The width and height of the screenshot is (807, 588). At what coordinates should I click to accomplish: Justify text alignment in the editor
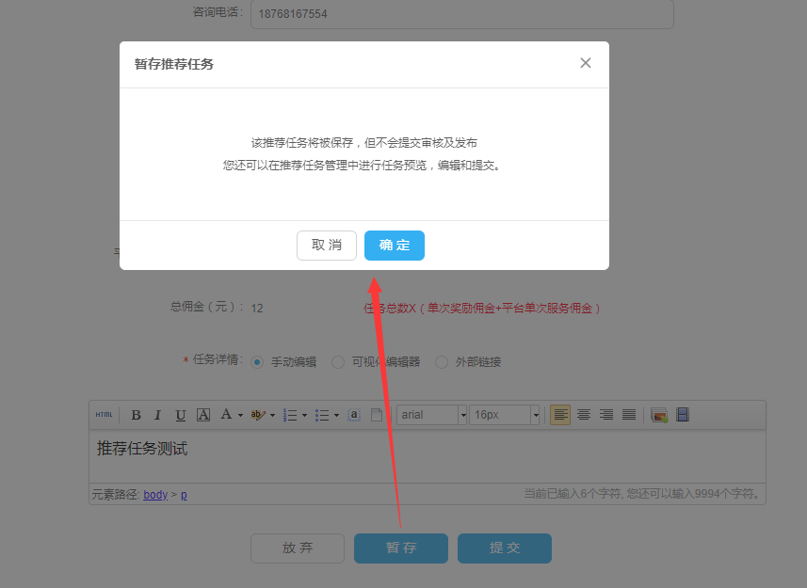pyautogui.click(x=629, y=415)
